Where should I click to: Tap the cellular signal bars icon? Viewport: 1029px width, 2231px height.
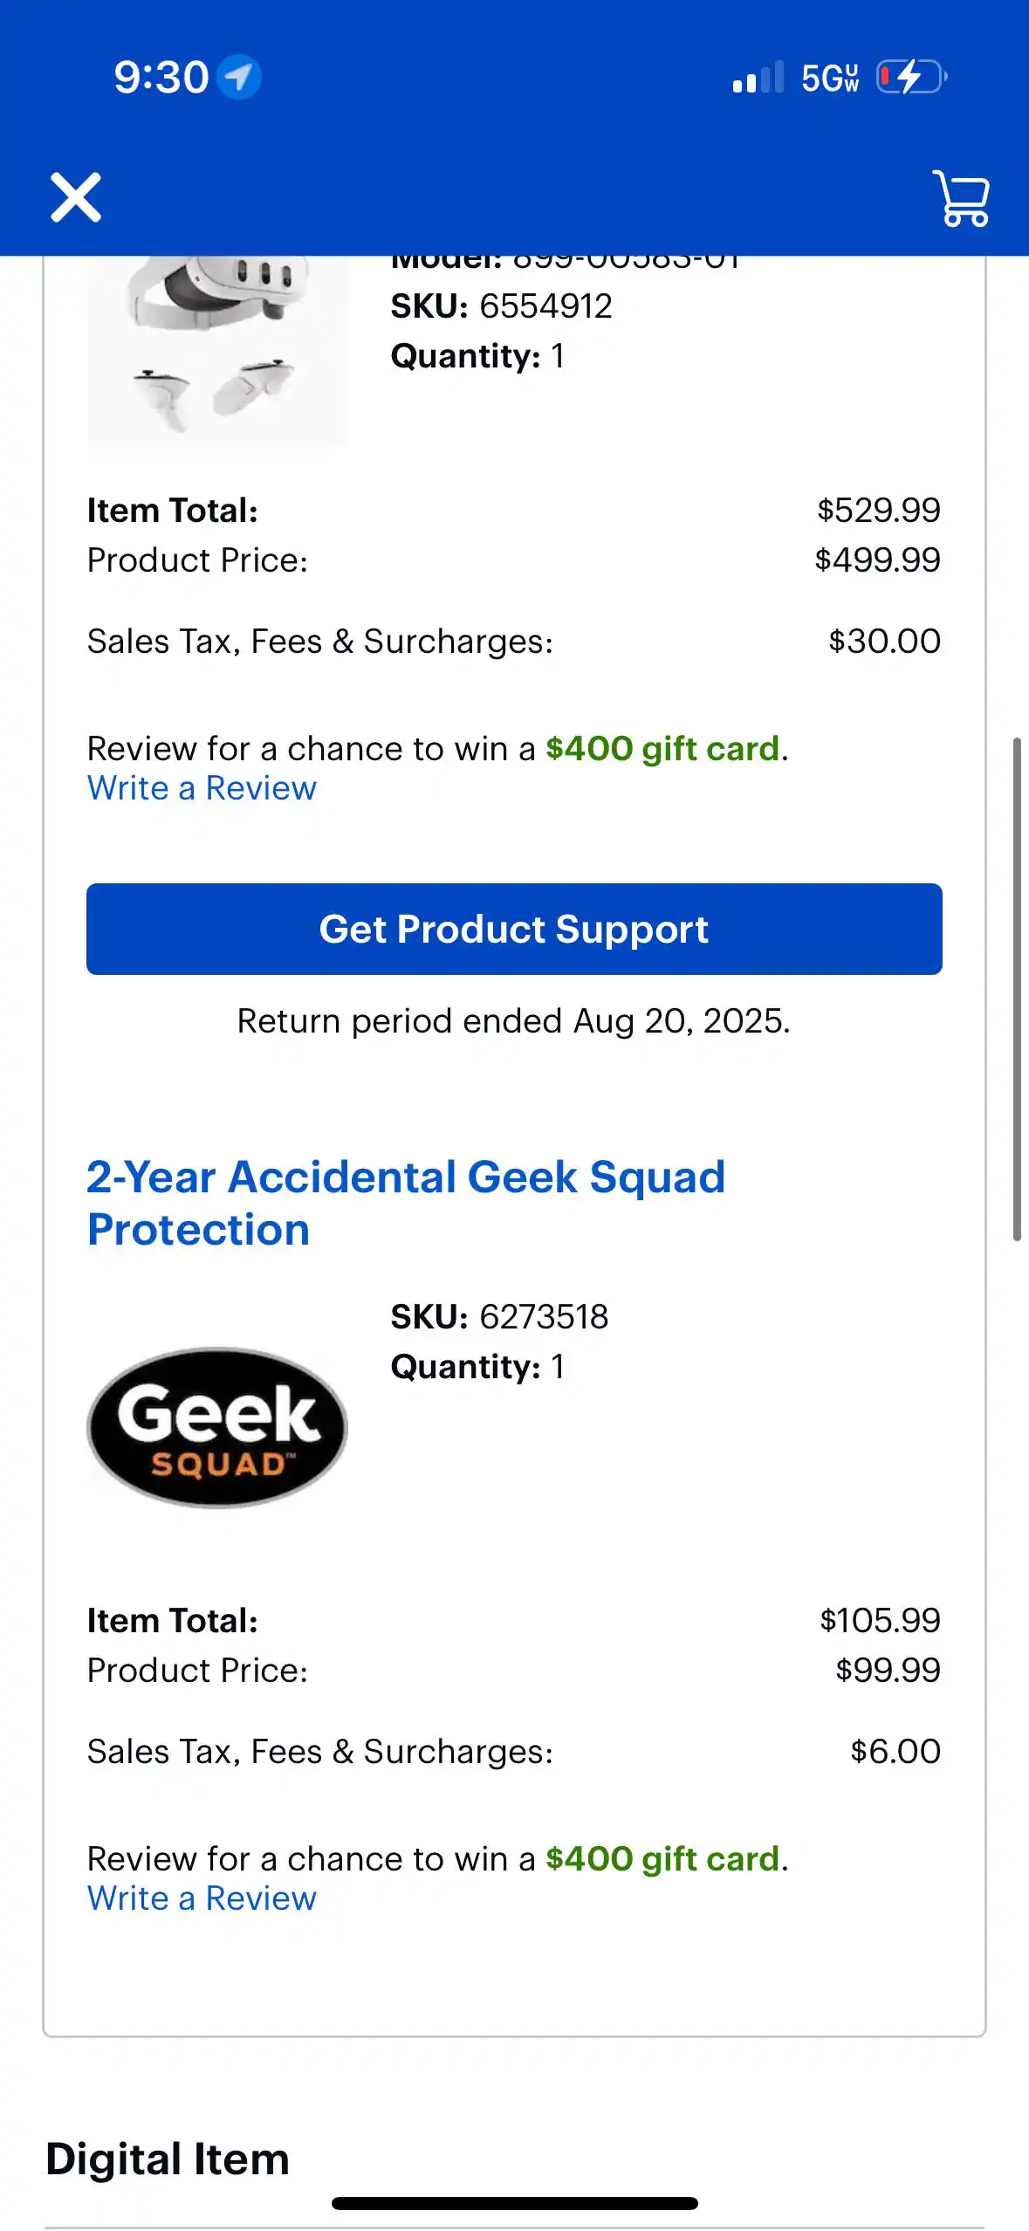(758, 78)
